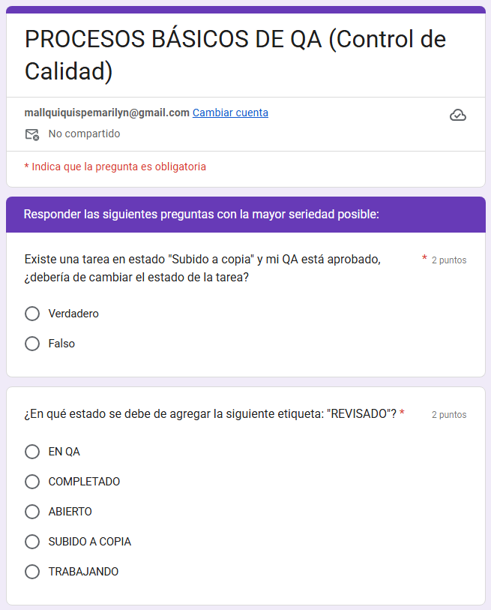Click the cloud save status icon

coord(457,115)
